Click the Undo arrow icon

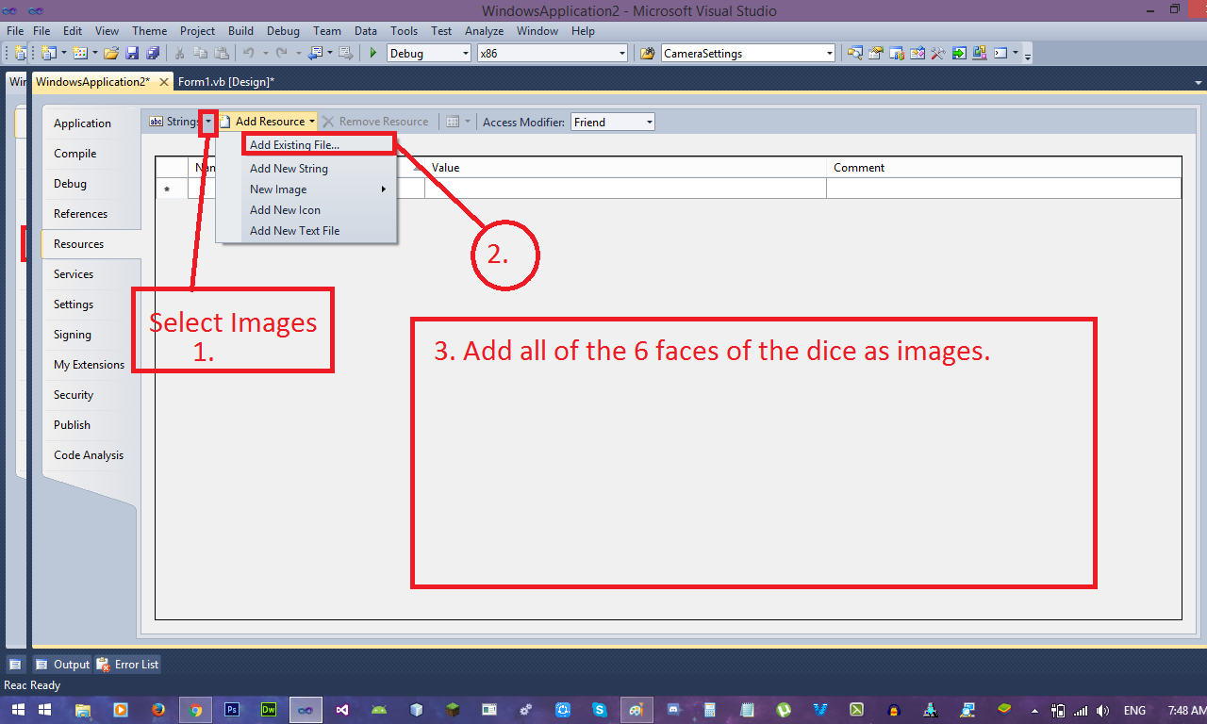click(248, 54)
